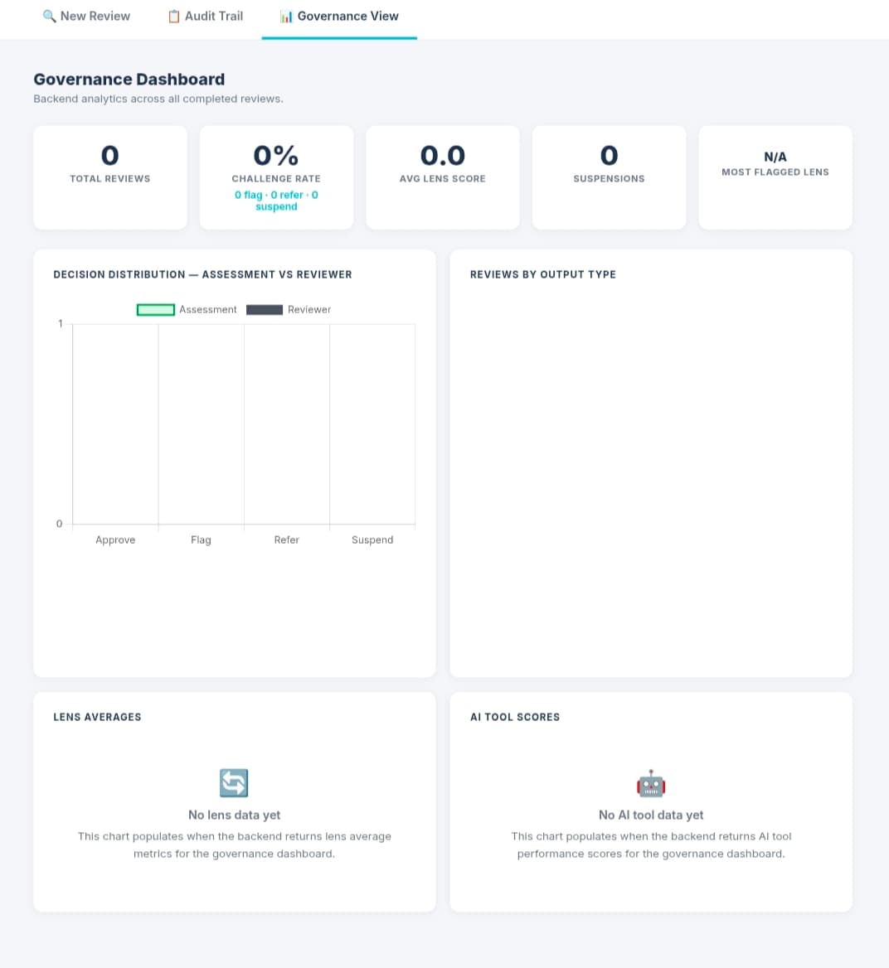Click the Reviews By Output Type title
The width and height of the screenshot is (889, 968).
[543, 274]
